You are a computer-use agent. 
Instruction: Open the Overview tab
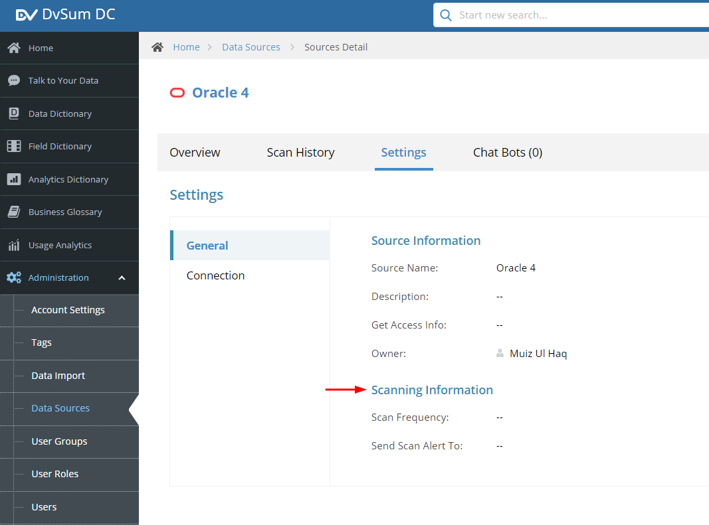(195, 152)
